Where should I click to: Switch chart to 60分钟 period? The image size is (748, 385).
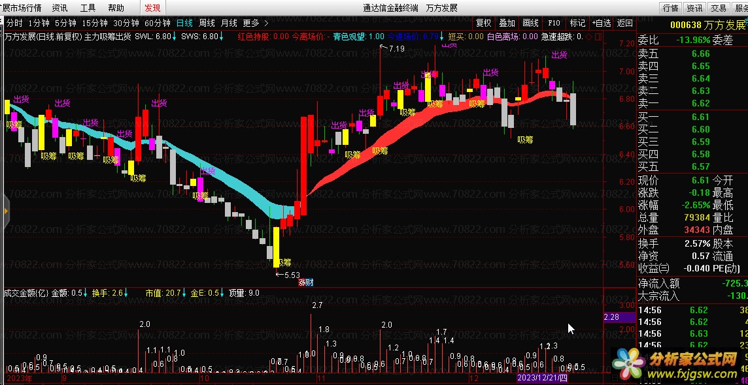coord(158,23)
